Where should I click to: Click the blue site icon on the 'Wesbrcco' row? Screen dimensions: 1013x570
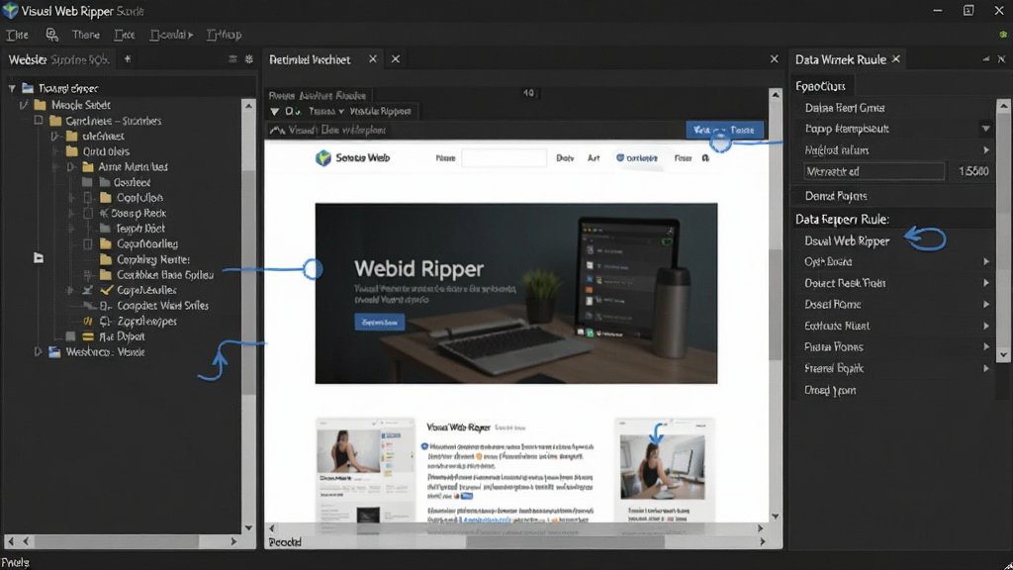pyautogui.click(x=55, y=352)
